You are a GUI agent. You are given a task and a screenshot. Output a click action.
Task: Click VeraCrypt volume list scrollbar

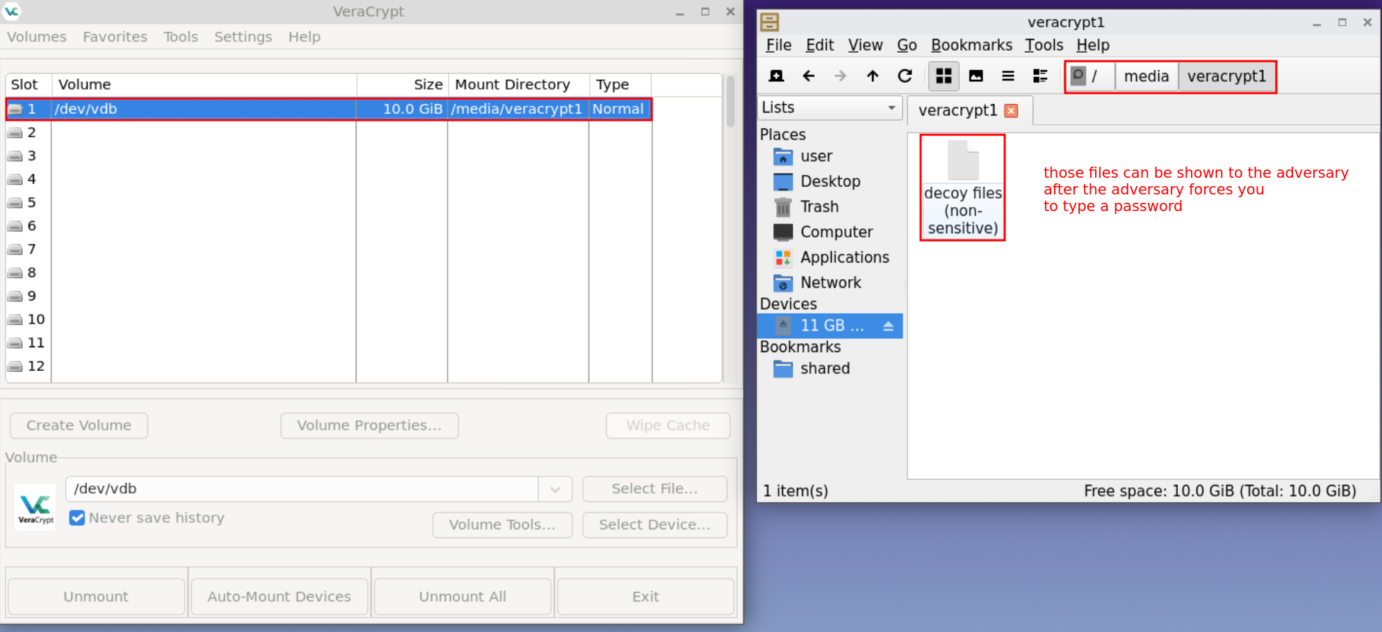tap(730, 101)
